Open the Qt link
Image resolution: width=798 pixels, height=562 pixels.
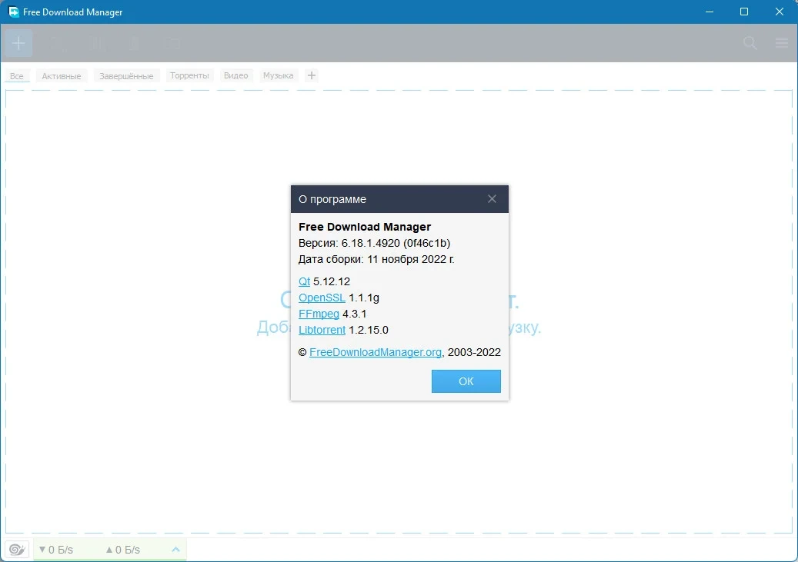(x=304, y=281)
